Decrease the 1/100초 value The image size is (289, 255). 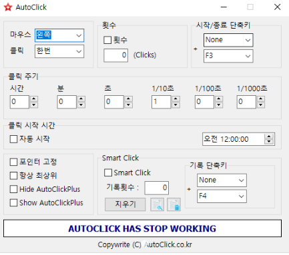pyautogui.click(x=219, y=105)
